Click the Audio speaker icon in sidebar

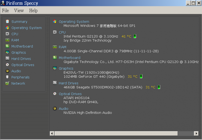pyautogui.click(x=7, y=71)
